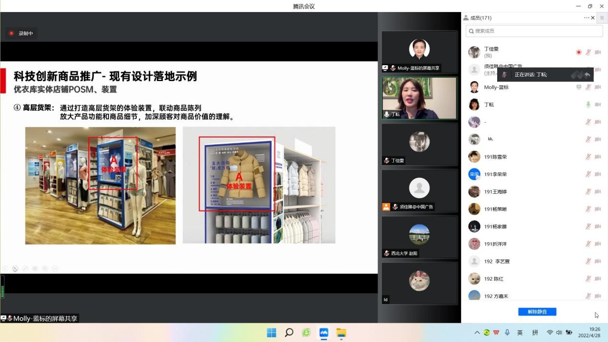Select the mouse pointer annotation tool
The height and width of the screenshot is (342, 608).
[15, 269]
